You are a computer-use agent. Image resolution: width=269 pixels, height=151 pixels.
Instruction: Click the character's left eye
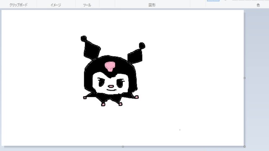(101, 83)
